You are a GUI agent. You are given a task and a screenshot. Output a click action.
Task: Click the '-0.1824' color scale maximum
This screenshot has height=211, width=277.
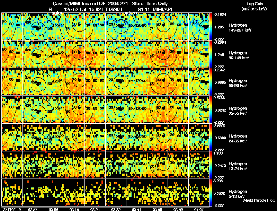point(220,15)
